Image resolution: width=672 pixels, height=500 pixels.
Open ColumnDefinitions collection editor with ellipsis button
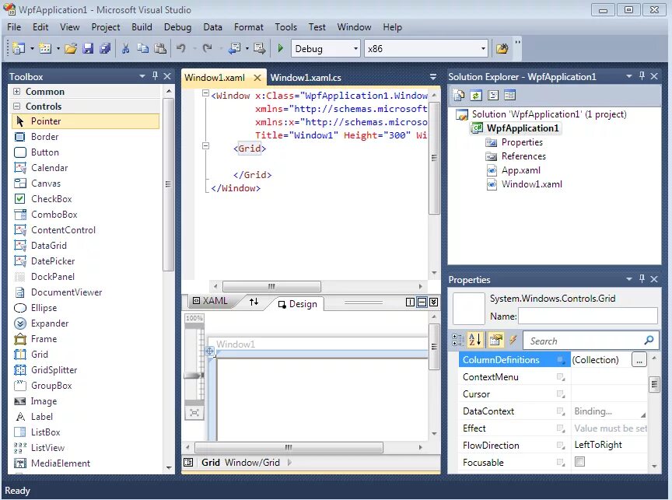(639, 359)
